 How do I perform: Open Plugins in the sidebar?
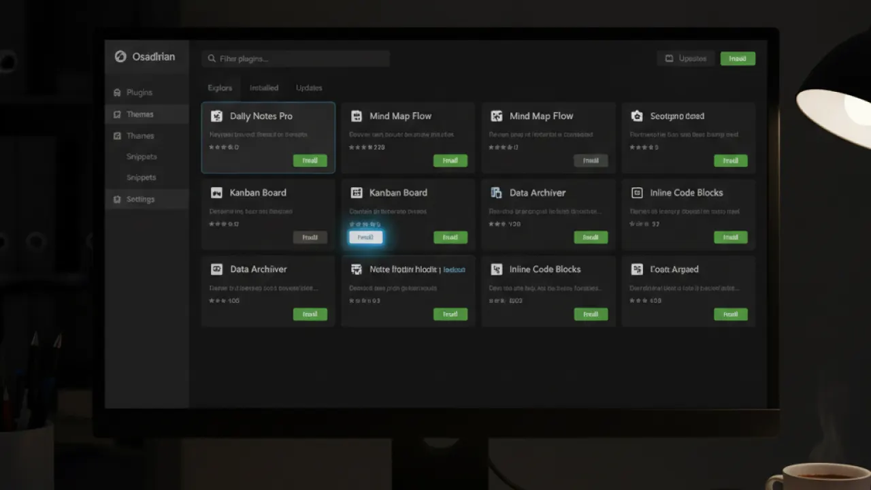(x=139, y=92)
